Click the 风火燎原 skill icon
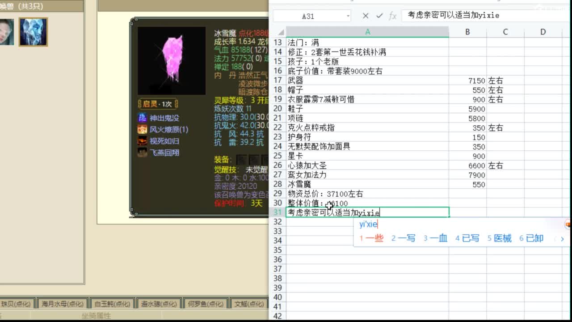The height and width of the screenshot is (322, 572). pyautogui.click(x=142, y=129)
